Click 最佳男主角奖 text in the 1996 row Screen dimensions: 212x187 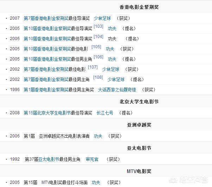click(81, 90)
